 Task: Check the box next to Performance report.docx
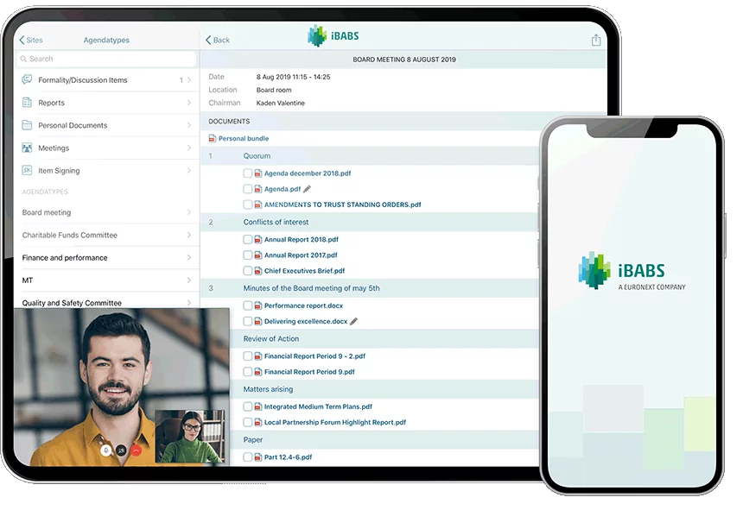point(248,304)
